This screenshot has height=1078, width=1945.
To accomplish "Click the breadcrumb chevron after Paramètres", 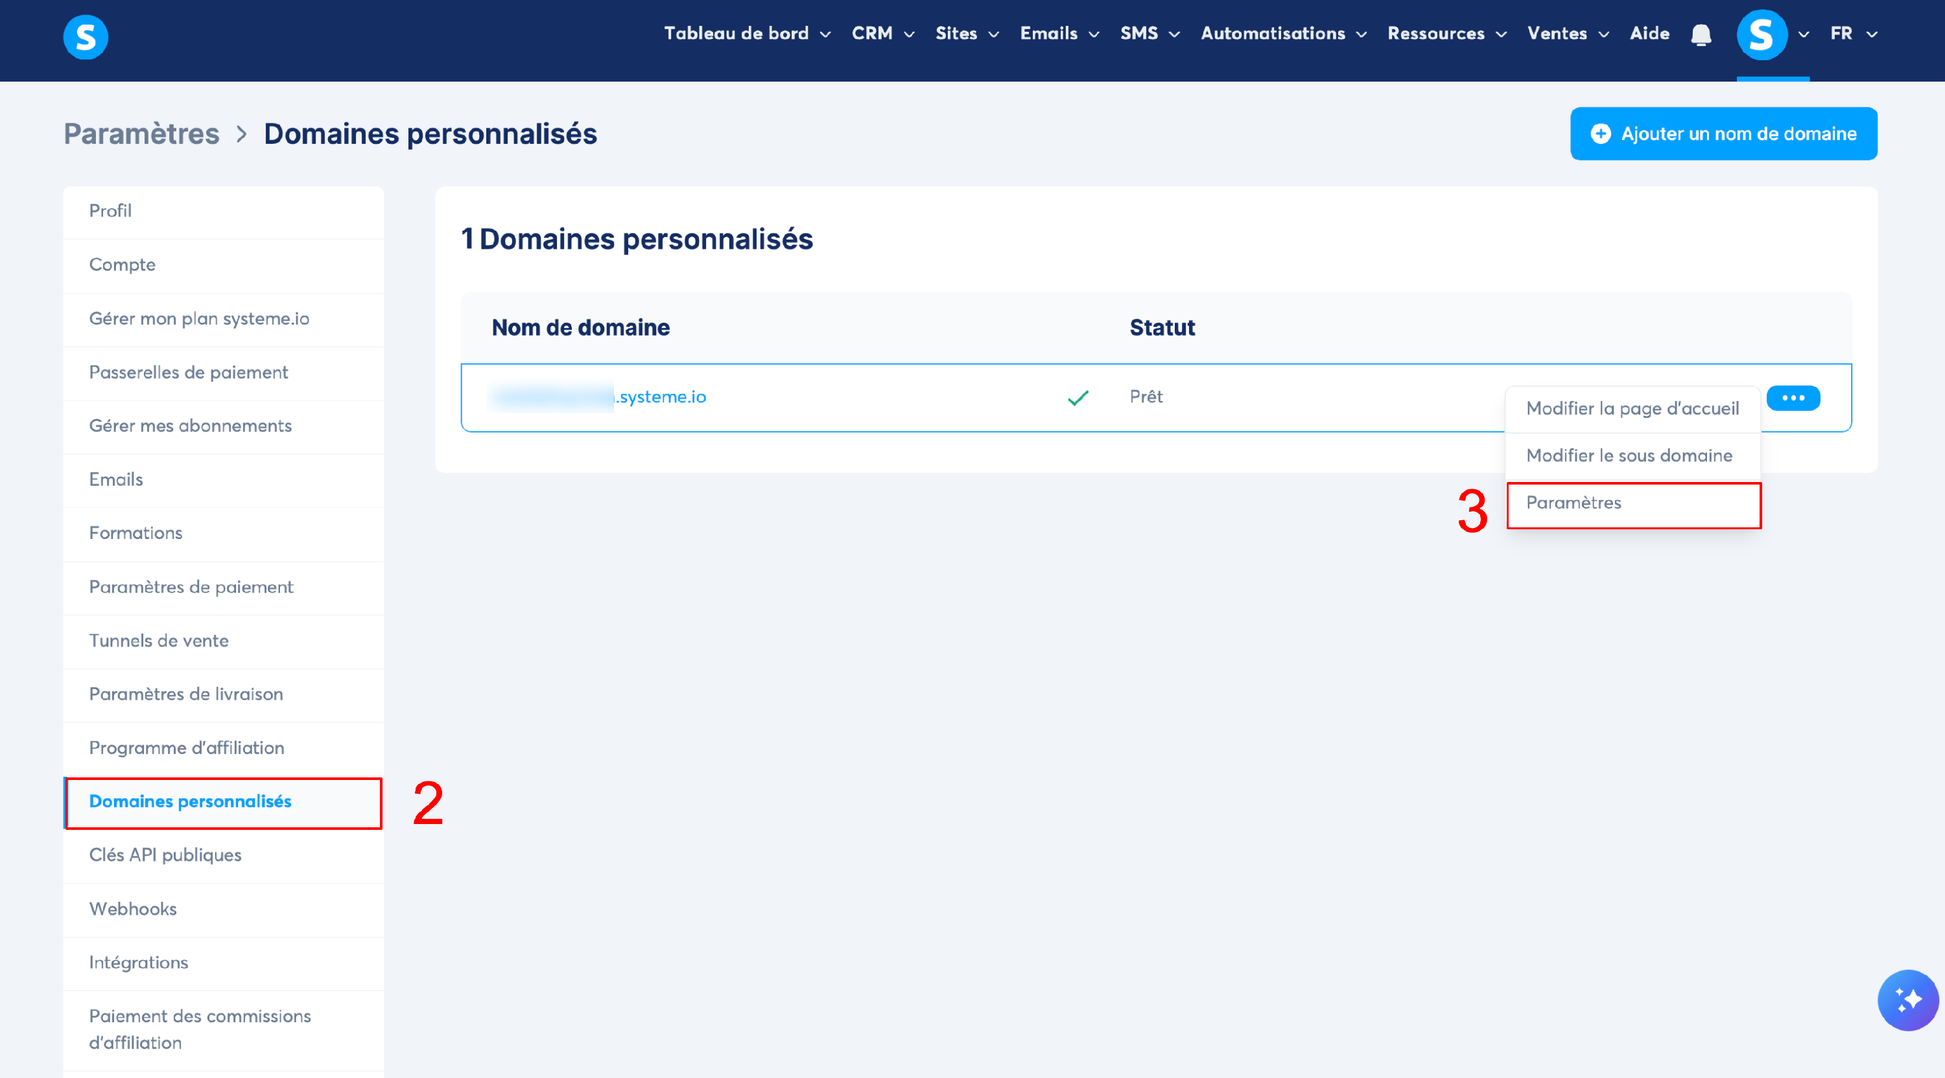I will point(242,134).
